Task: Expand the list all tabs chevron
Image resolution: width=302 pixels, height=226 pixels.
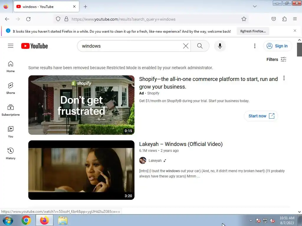Action: point(255,6)
